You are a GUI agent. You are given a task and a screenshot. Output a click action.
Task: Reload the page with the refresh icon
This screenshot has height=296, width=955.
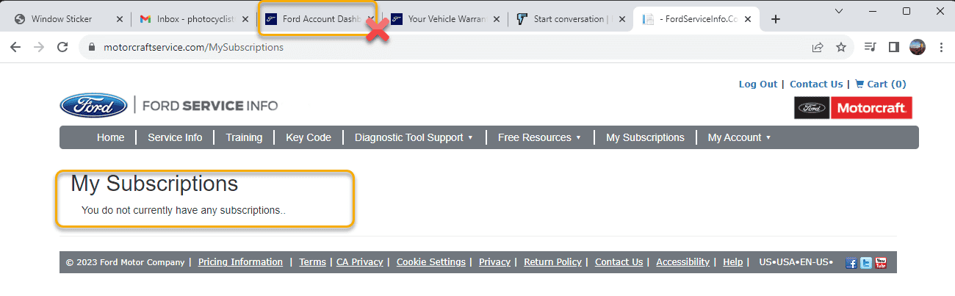(x=62, y=47)
